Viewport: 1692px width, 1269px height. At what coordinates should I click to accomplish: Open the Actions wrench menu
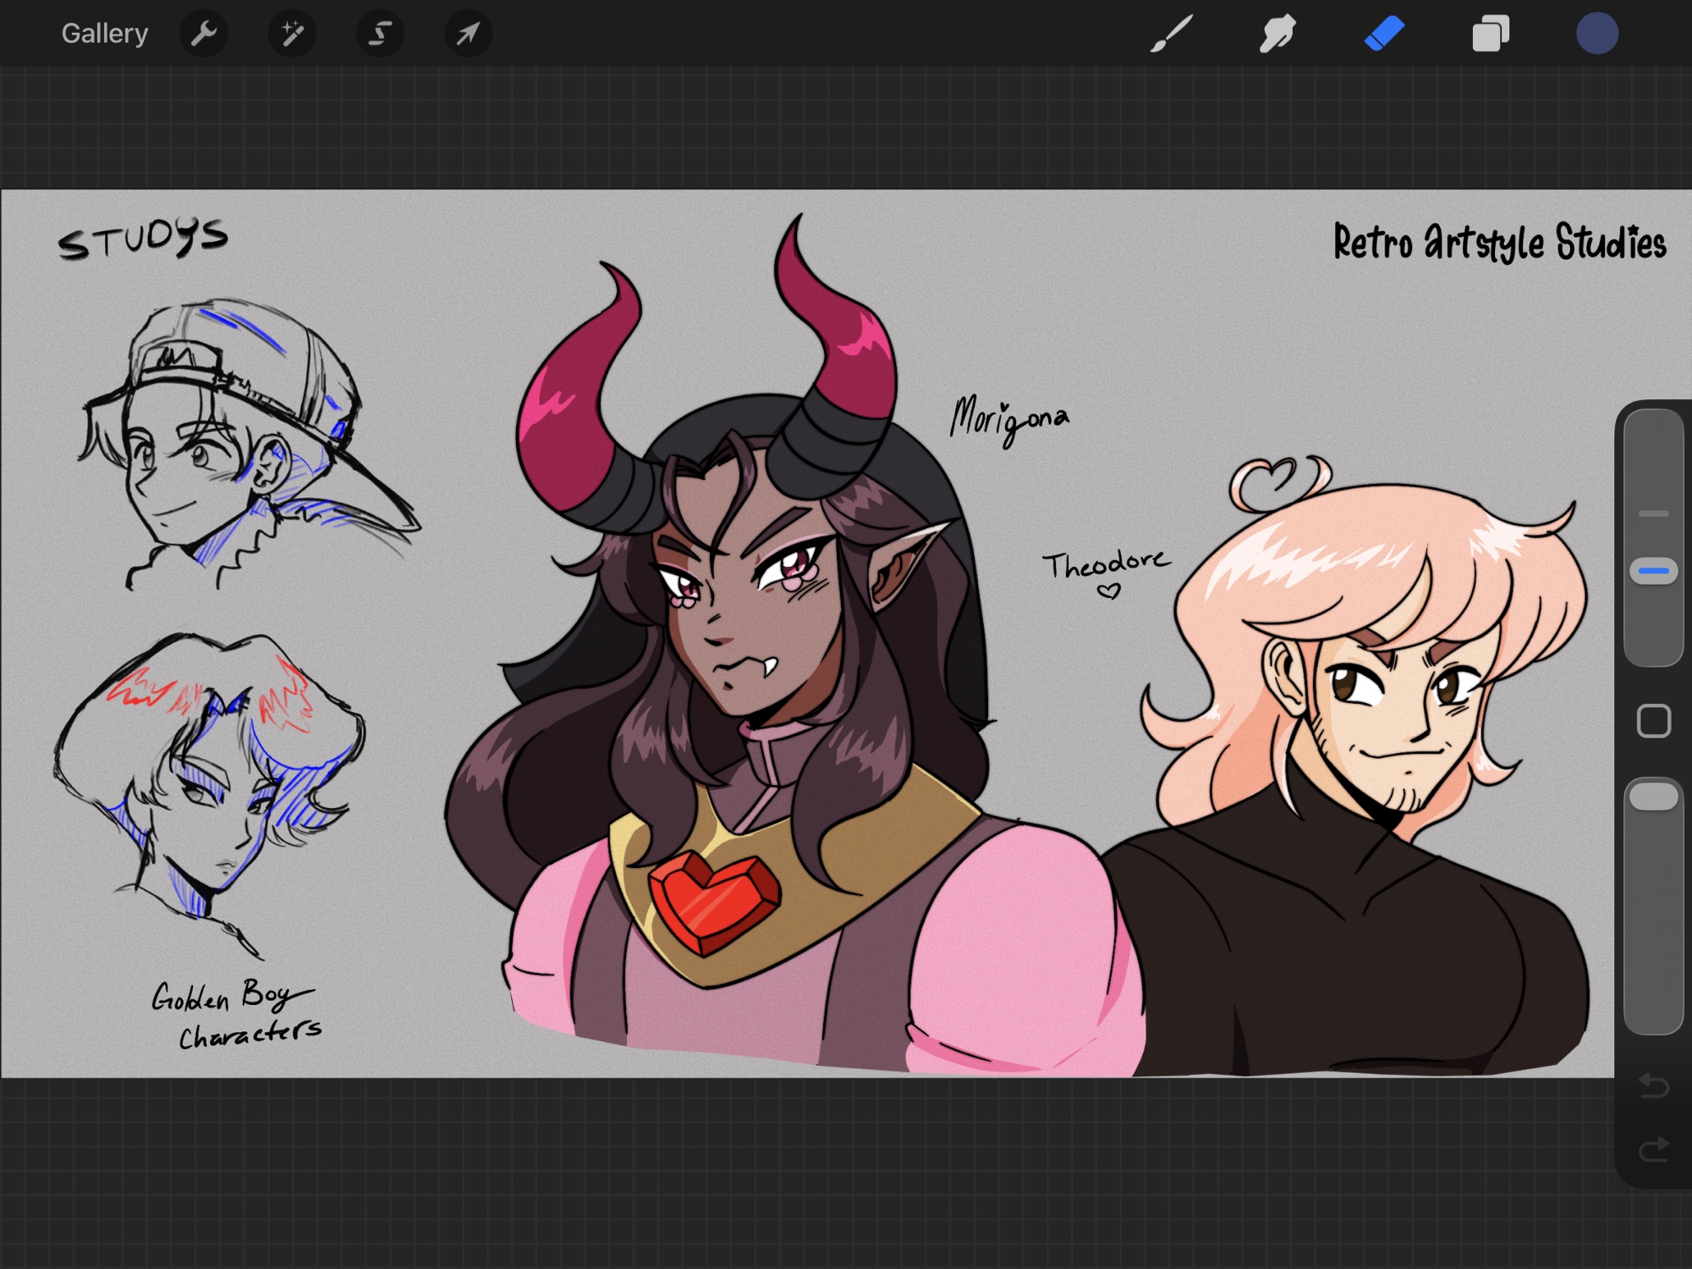click(204, 34)
